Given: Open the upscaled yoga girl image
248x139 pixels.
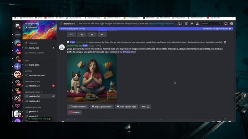Looking at the screenshot, I should pyautogui.click(x=92, y=79).
